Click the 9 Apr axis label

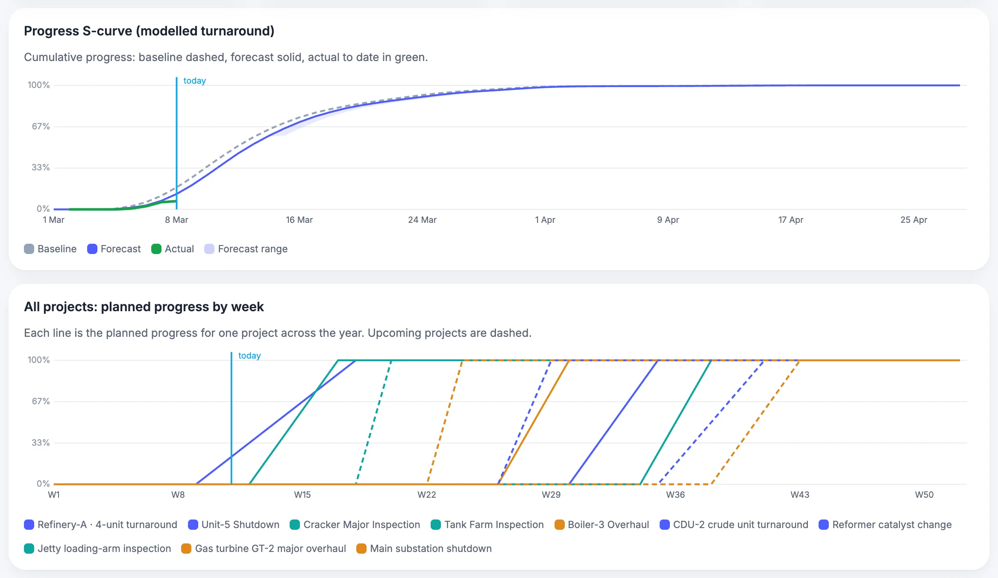tap(668, 220)
